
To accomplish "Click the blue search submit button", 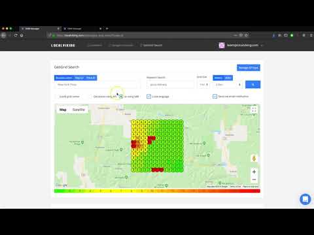I will (253, 84).
